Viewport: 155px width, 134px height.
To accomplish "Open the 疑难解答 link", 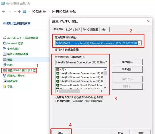I will (12, 81).
